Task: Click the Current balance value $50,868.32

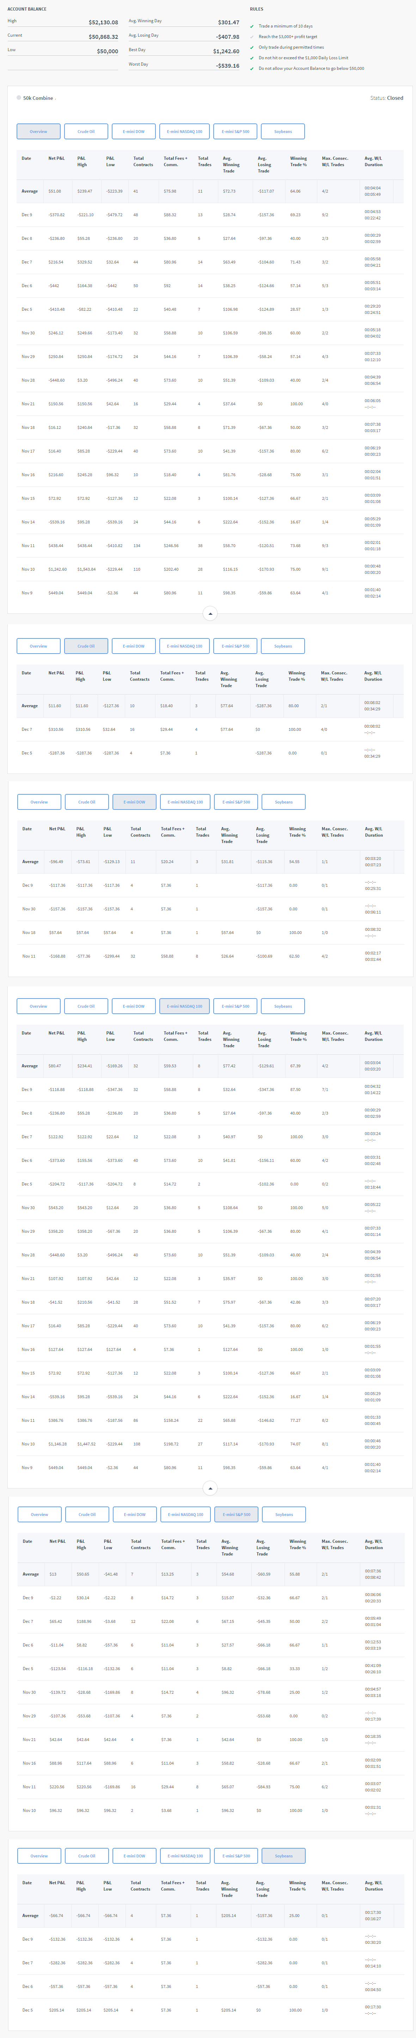Action: [104, 37]
